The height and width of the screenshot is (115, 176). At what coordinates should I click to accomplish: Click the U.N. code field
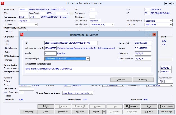click(x=147, y=10)
